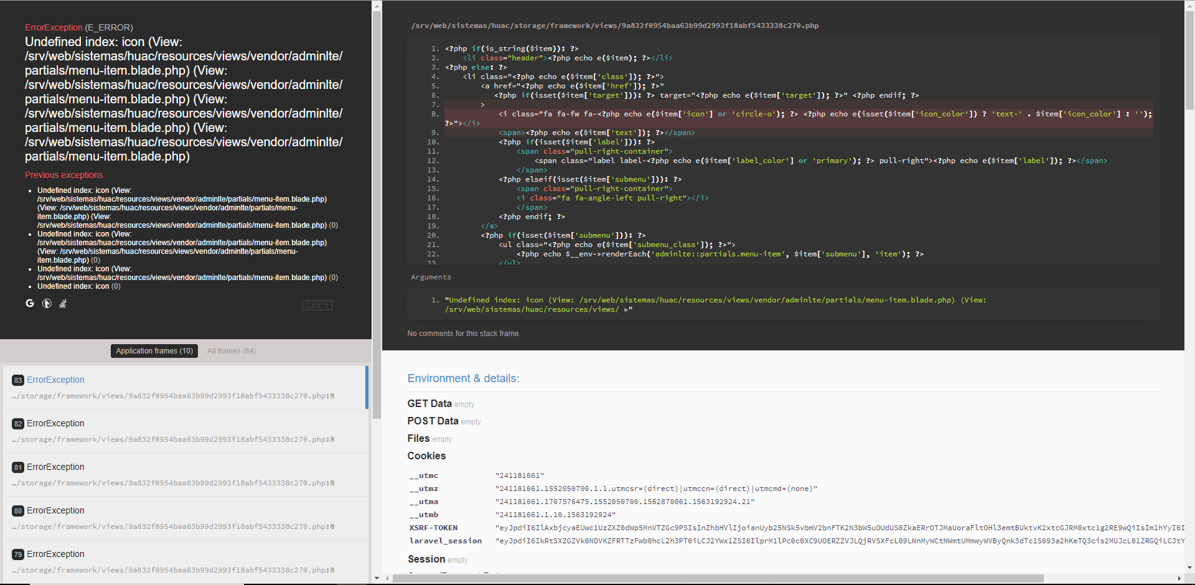Click the ErrorException (E_ERROR) heading
Viewport: 1195px width, 585px height.
pyautogui.click(x=78, y=27)
